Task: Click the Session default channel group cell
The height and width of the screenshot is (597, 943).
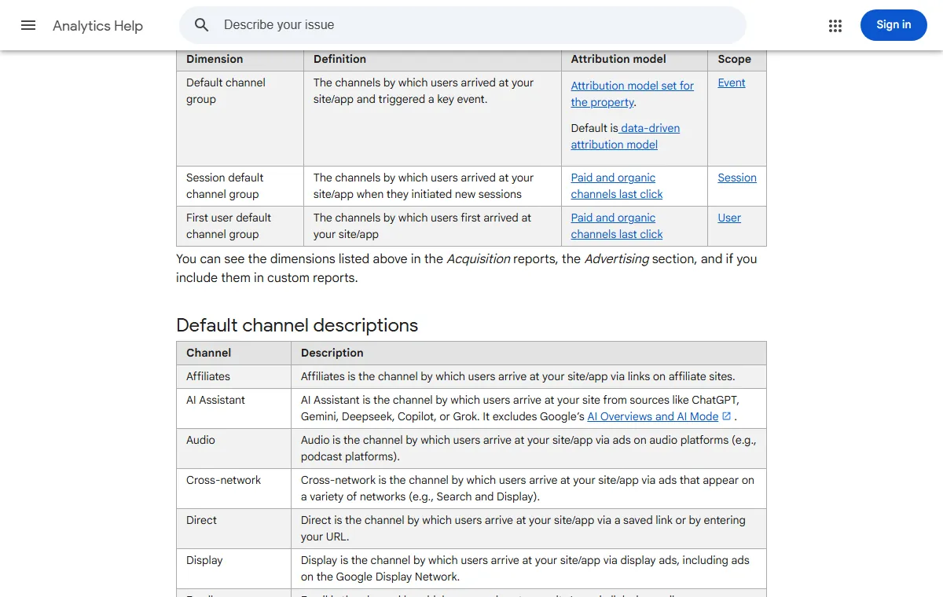Action: 240,186
